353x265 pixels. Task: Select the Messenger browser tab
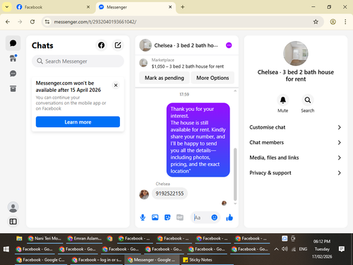pos(136,7)
